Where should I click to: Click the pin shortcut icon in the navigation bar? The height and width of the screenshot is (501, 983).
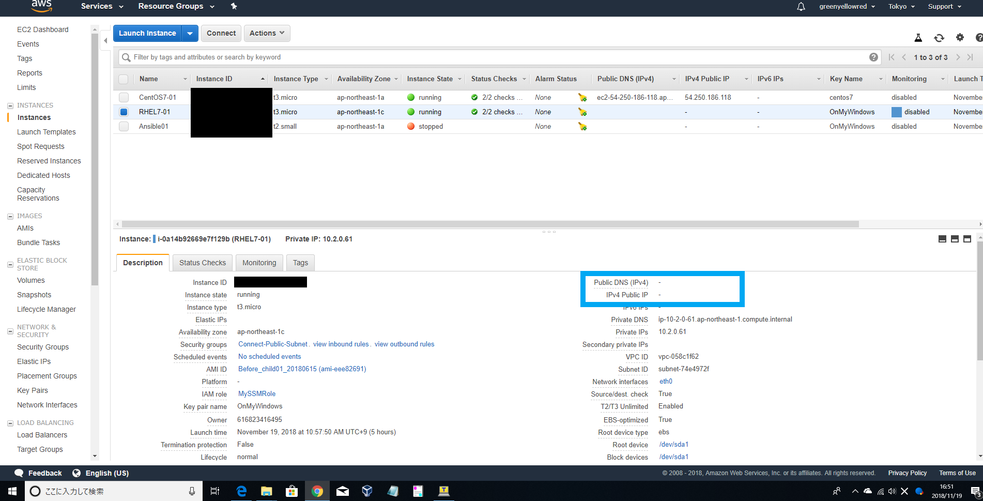point(234,6)
